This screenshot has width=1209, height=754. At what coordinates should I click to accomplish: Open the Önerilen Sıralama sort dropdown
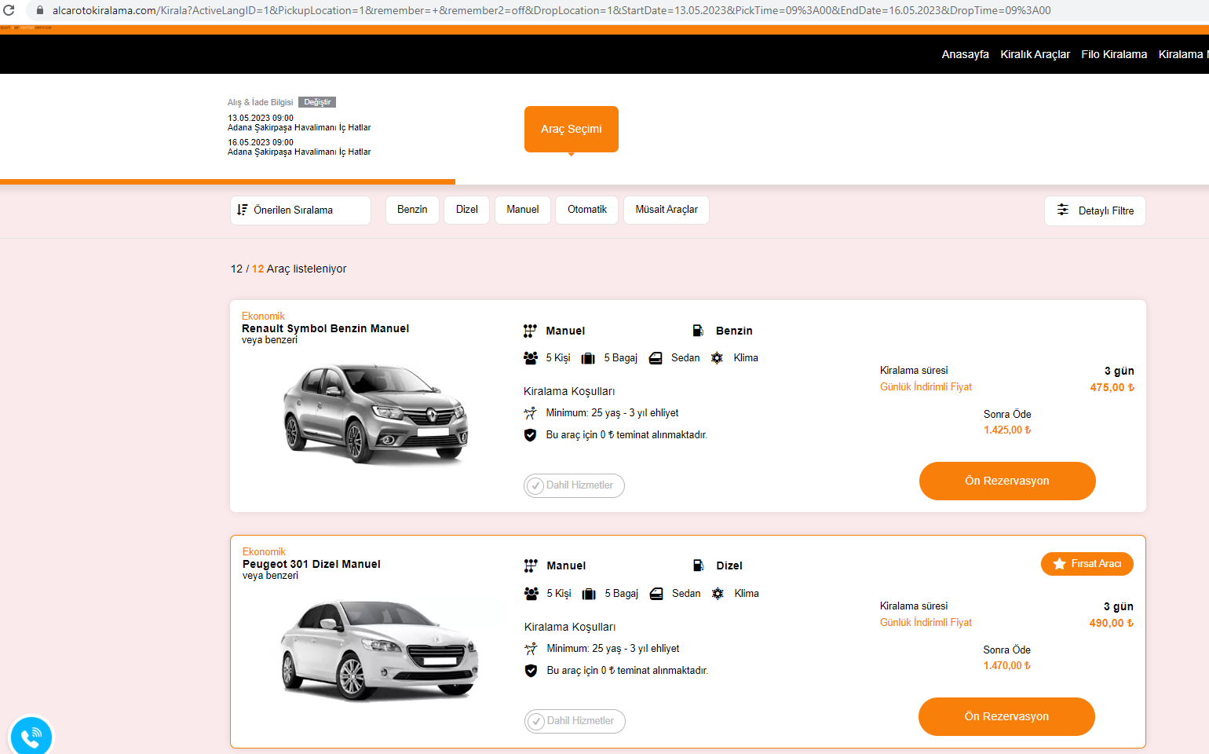click(301, 210)
